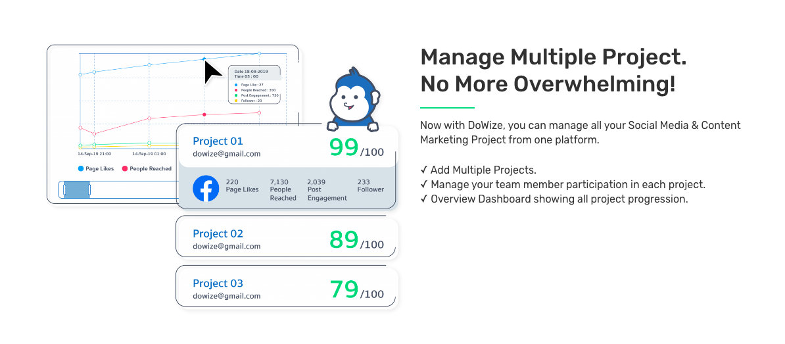Click the Add Multiple Projects bullet

479,170
